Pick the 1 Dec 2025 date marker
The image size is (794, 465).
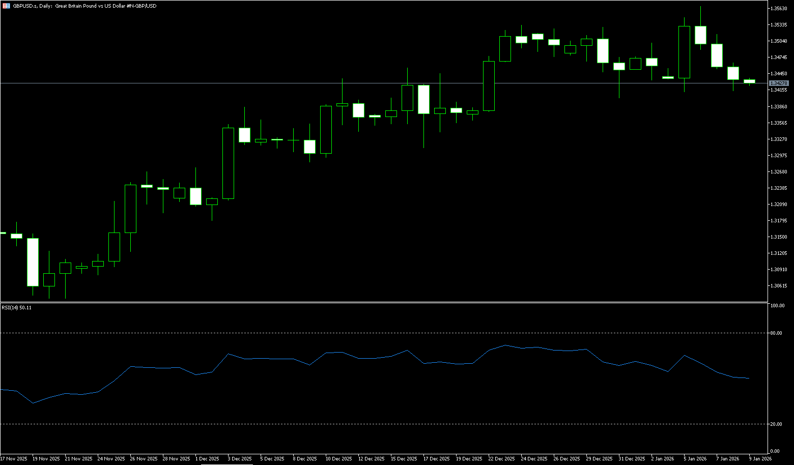(207, 458)
